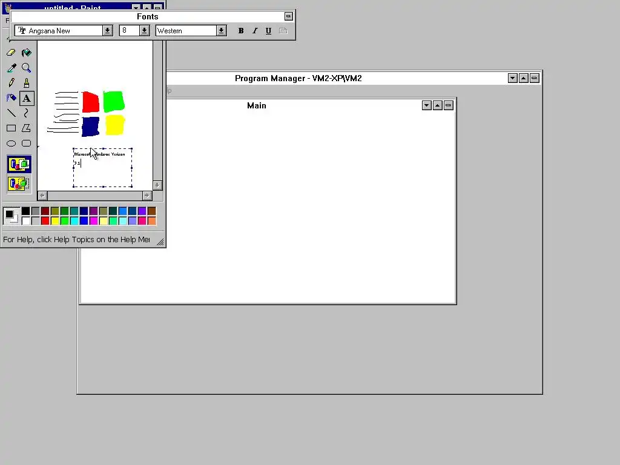Click the vertical text button in Fonts toolbar
Screen dimensions: 620x465
click(x=283, y=31)
